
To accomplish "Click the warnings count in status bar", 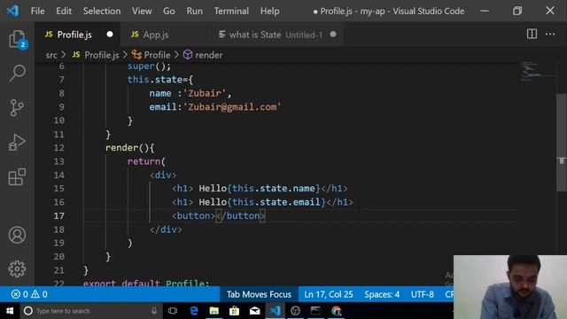I will click(39, 294).
